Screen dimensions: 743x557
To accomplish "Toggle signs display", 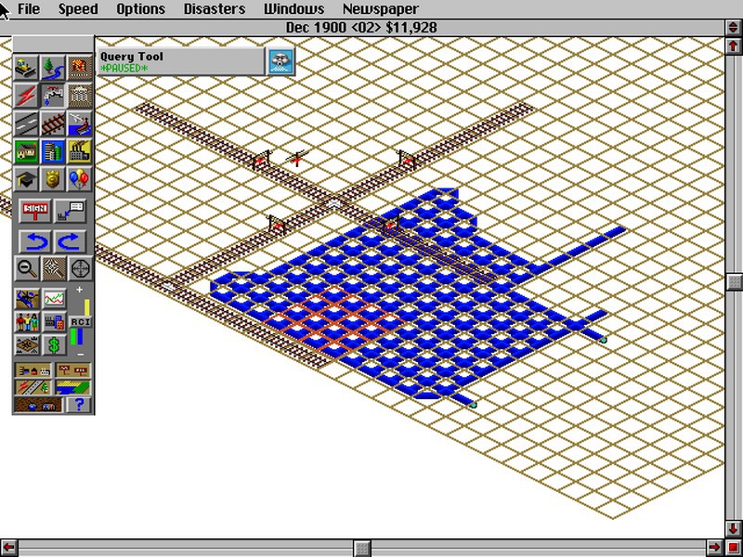I will click(x=72, y=370).
